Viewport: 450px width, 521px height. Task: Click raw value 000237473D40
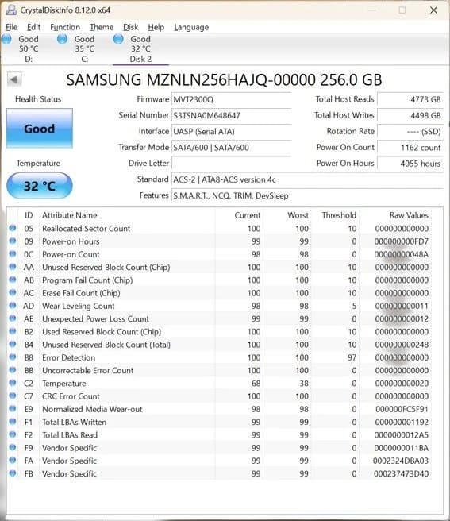click(x=401, y=473)
